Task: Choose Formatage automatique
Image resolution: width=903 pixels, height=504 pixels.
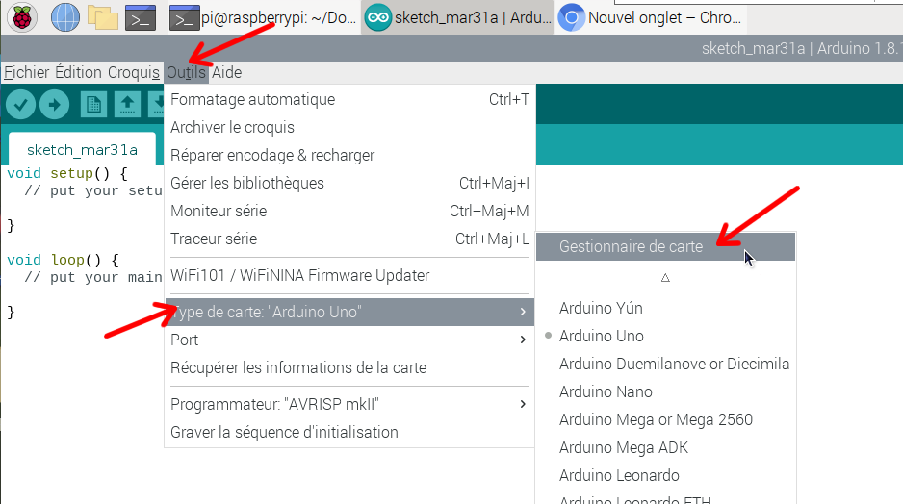Action: click(349, 99)
